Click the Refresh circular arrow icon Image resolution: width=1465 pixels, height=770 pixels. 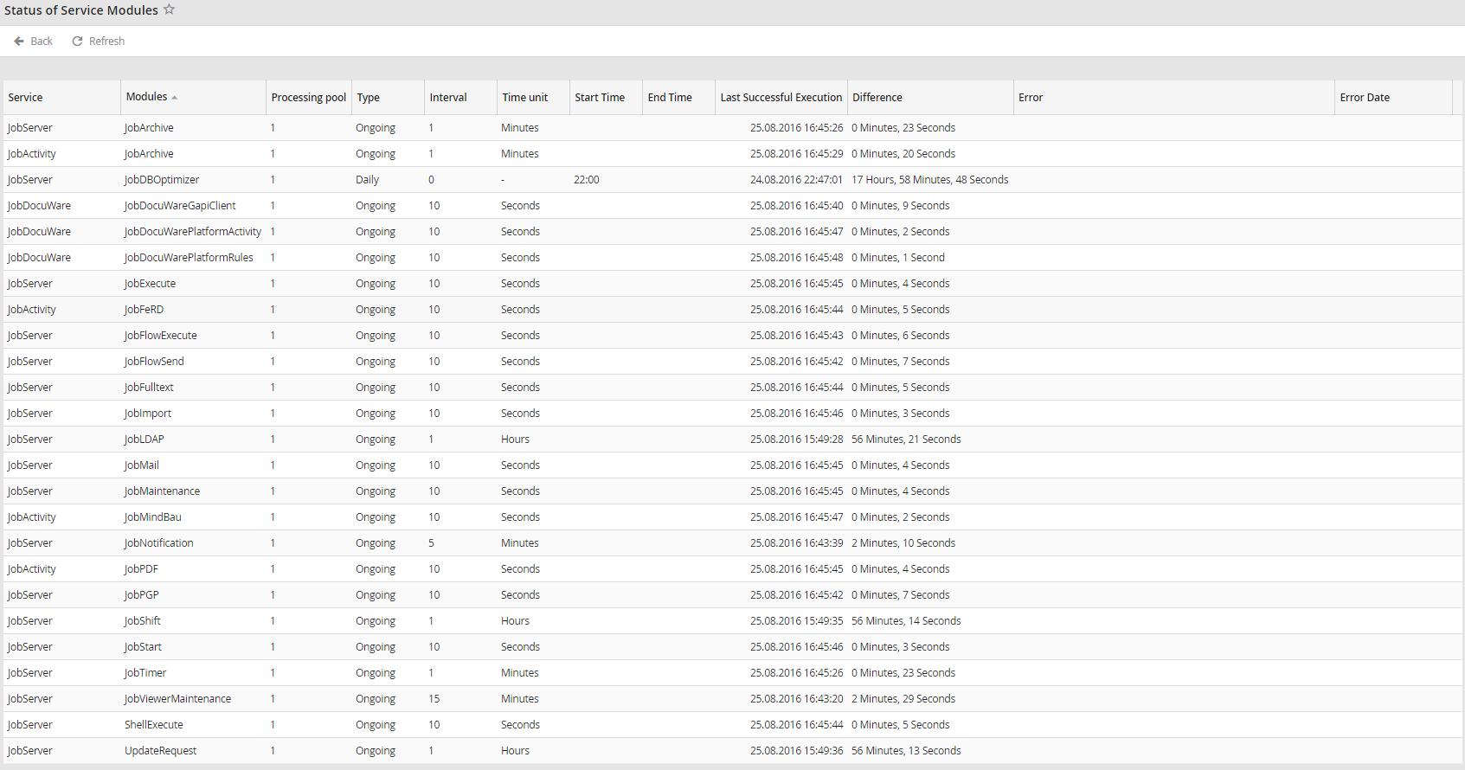pos(77,41)
